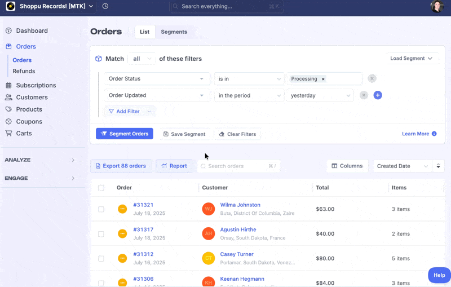Go to Customers in the sidebar
This screenshot has height=287, width=451.
[32, 97]
